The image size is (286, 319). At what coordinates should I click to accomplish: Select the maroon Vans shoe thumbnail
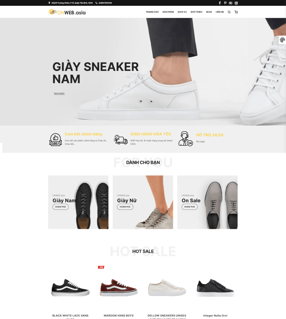point(119,288)
